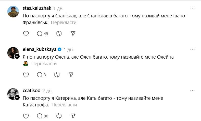Screen dimensions: 201x121
Task: Follow elena_kubskaya via avatar plus badge
Action: coord(17,56)
